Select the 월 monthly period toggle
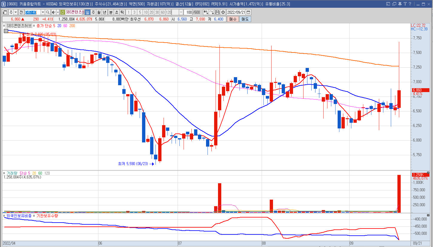433x247 pixels. pos(99,12)
